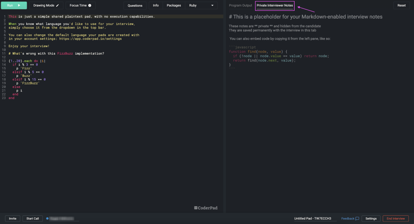
Task: Click the pencil icon in Drawing Mode
Action: pyautogui.click(x=57, y=5)
